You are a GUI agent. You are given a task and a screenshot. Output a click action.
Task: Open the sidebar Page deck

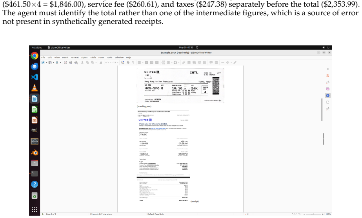pos(327,102)
